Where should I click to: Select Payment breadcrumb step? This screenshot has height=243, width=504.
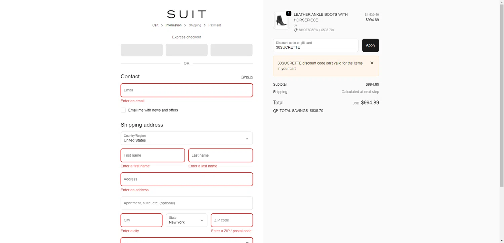pos(214,25)
